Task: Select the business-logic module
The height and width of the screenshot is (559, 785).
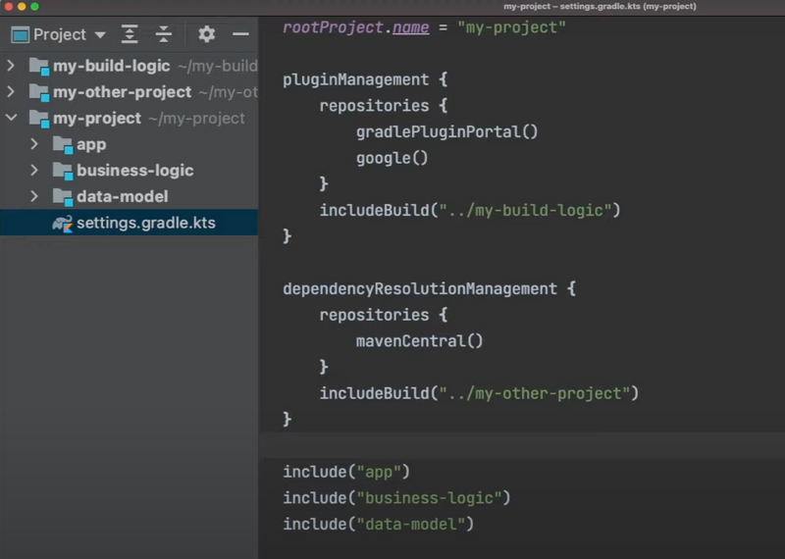Action: coord(135,171)
